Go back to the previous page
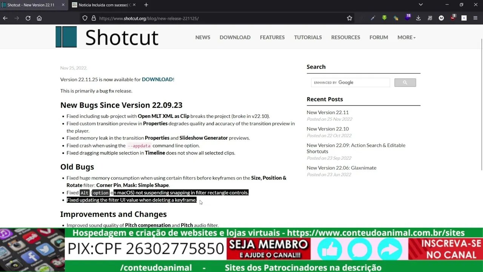The height and width of the screenshot is (272, 483). tap(5, 18)
